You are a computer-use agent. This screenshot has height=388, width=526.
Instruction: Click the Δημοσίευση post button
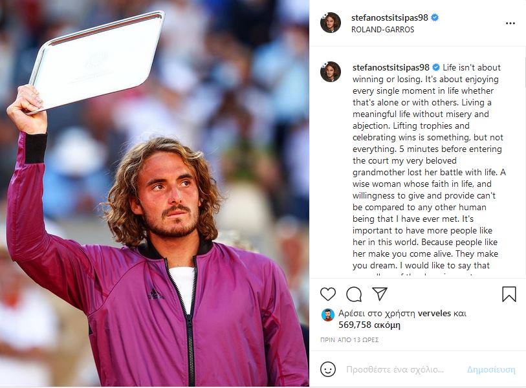[491, 369]
